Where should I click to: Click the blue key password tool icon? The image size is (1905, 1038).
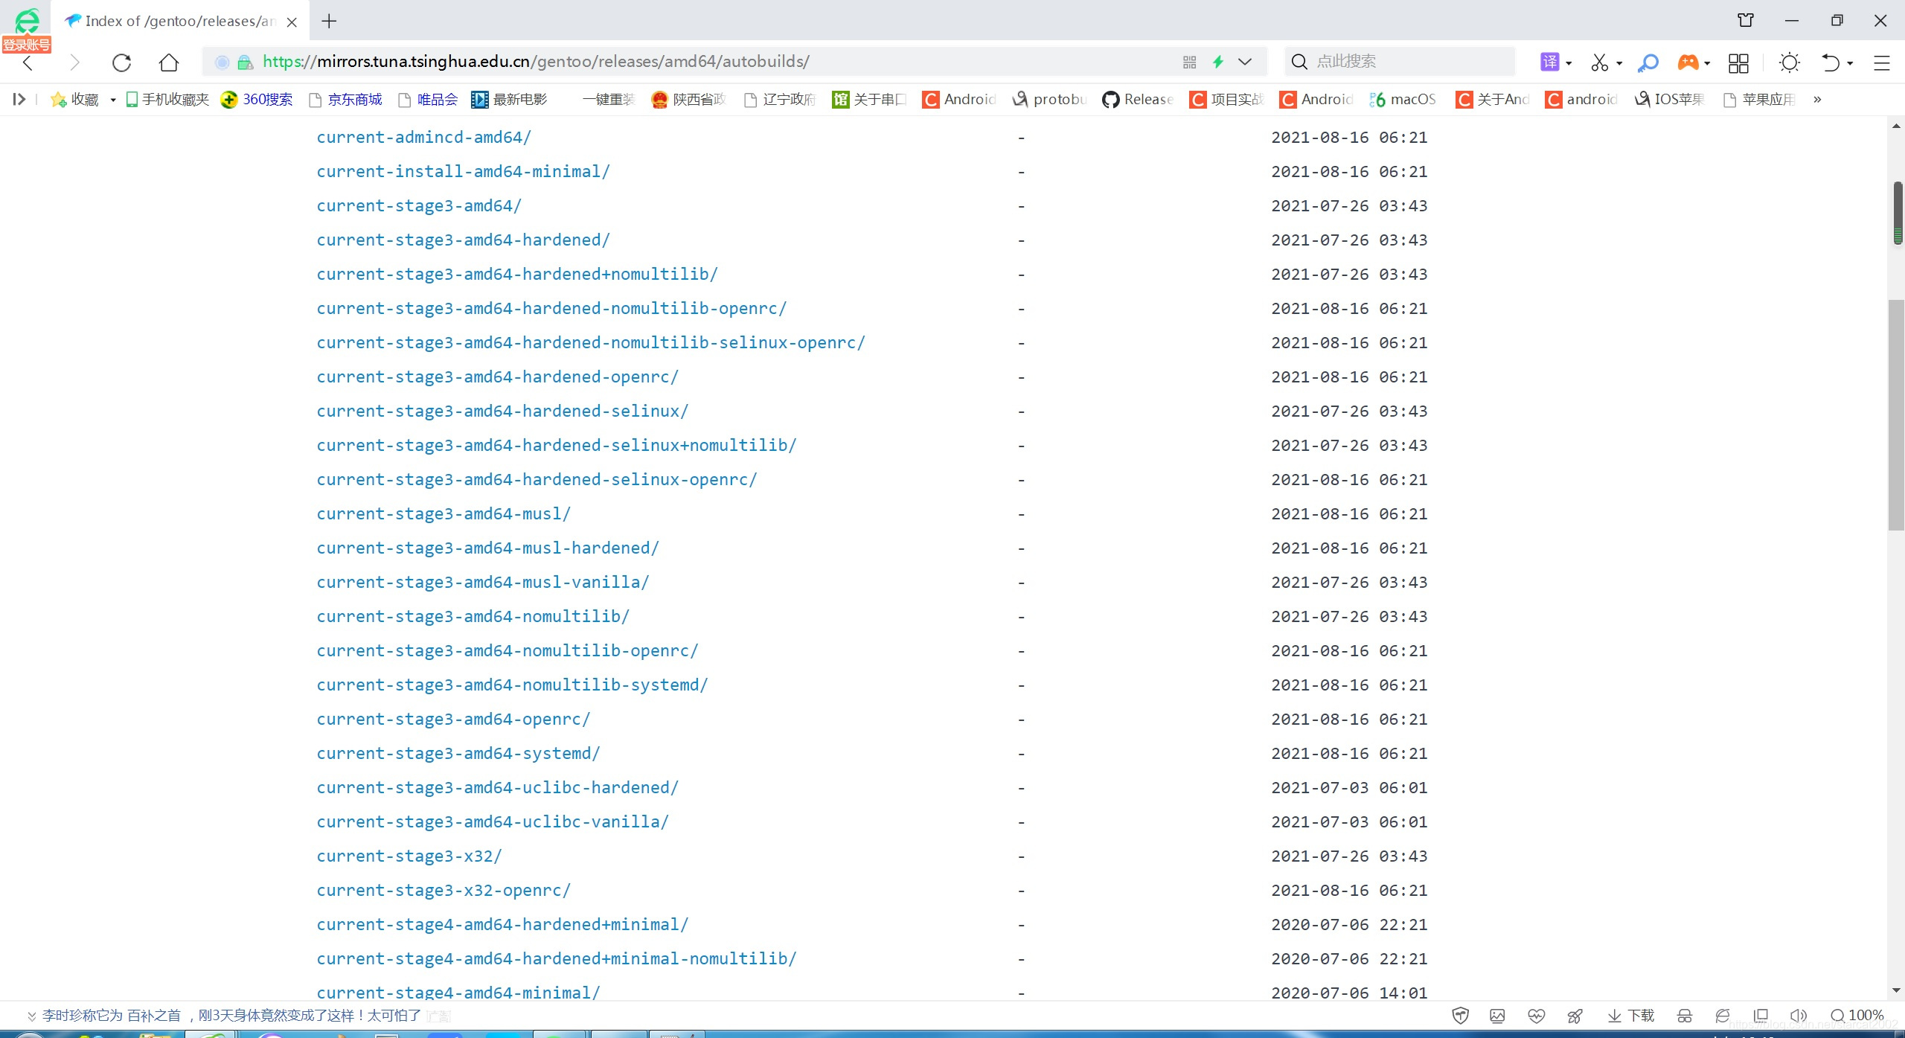pos(1648,63)
